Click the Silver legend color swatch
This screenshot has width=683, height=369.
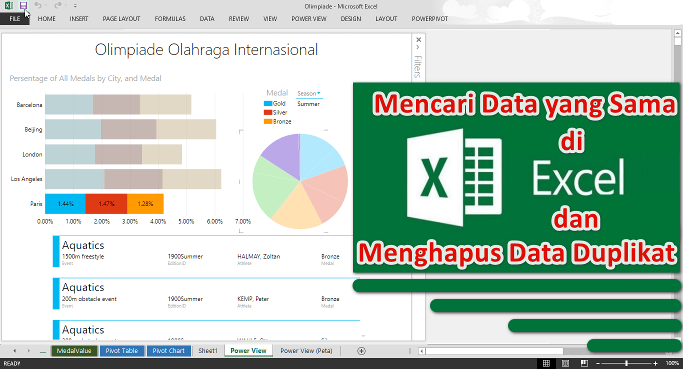tap(268, 112)
